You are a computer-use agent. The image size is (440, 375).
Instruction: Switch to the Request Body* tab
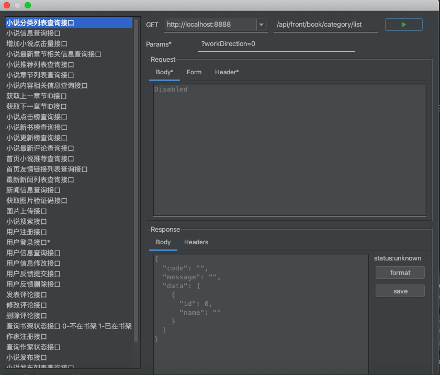coord(164,72)
